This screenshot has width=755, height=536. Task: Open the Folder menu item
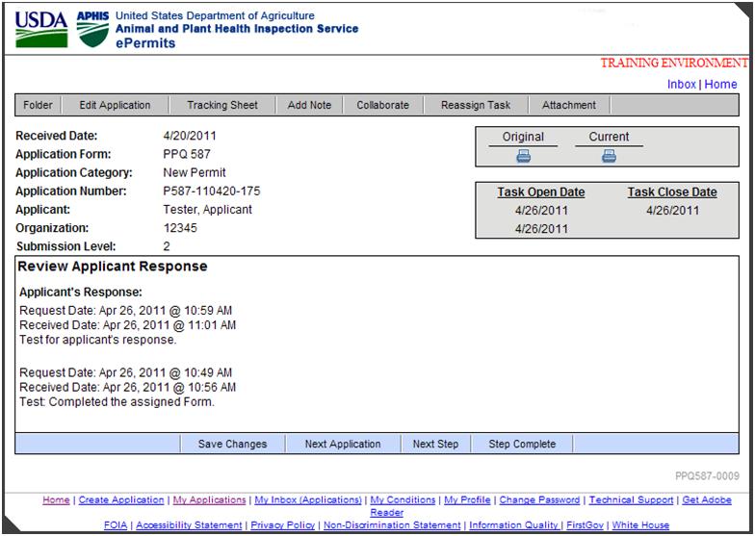pos(39,105)
